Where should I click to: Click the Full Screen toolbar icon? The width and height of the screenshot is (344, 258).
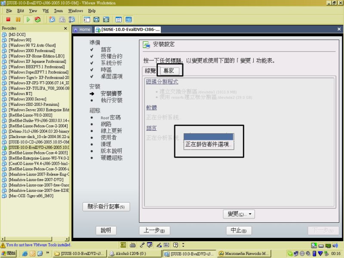coord(96,19)
